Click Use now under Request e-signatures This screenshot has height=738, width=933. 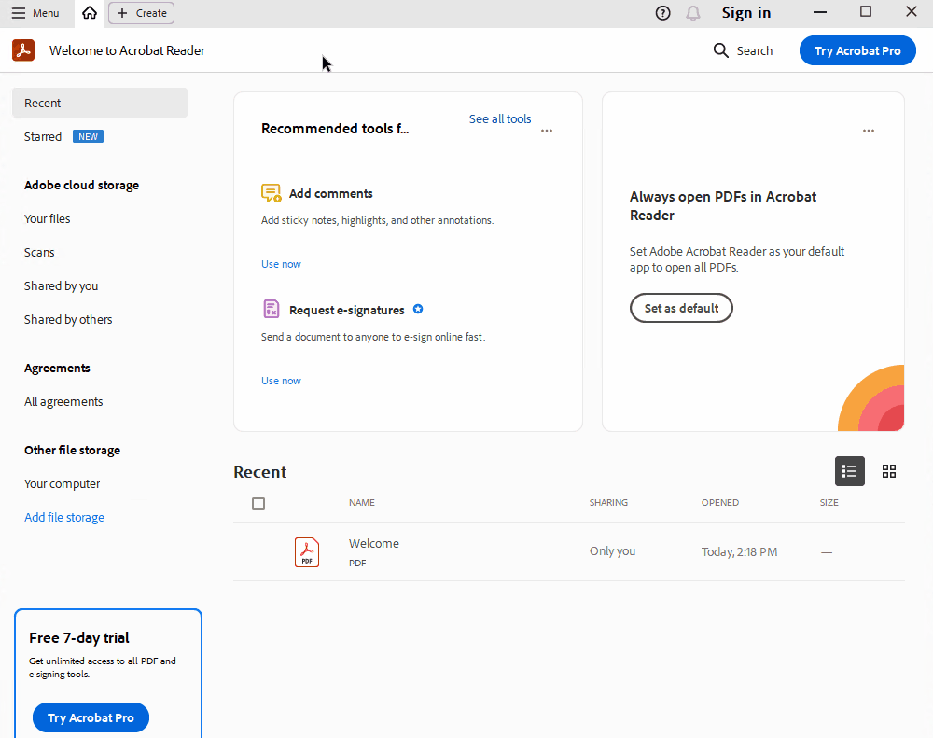pyautogui.click(x=281, y=381)
